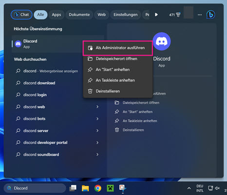Viewport: 227px width, 195px height.
Task: Click the muted volume icon in tray
Action: click(217, 188)
